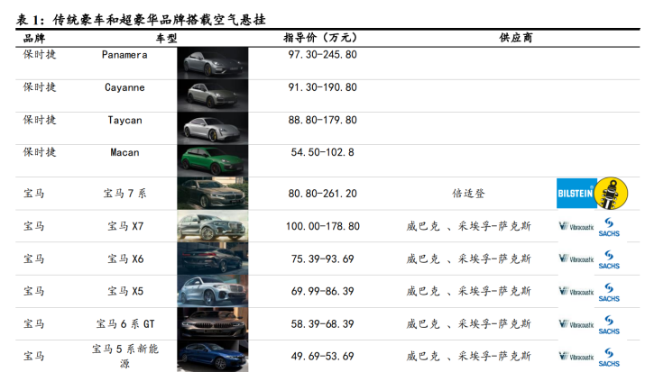Click the brand 宝马 in the 7 系 row

(x=33, y=193)
